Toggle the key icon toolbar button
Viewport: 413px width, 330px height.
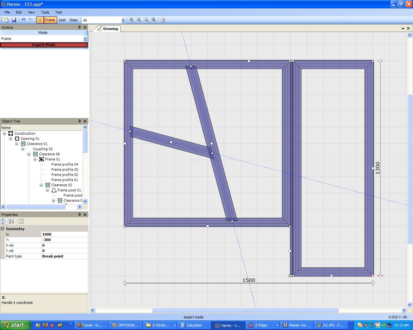pyautogui.click(x=40, y=20)
